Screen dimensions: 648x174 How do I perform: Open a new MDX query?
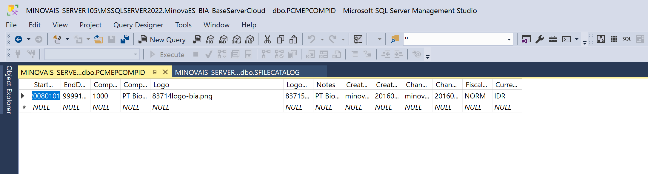(210, 39)
